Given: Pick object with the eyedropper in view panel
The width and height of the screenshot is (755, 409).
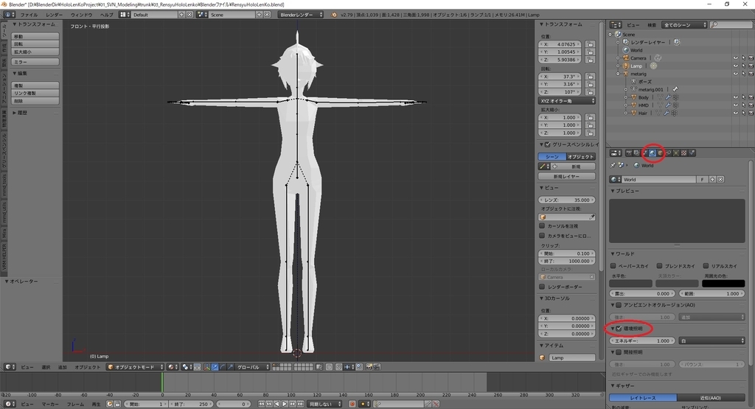Looking at the screenshot, I should (x=592, y=217).
